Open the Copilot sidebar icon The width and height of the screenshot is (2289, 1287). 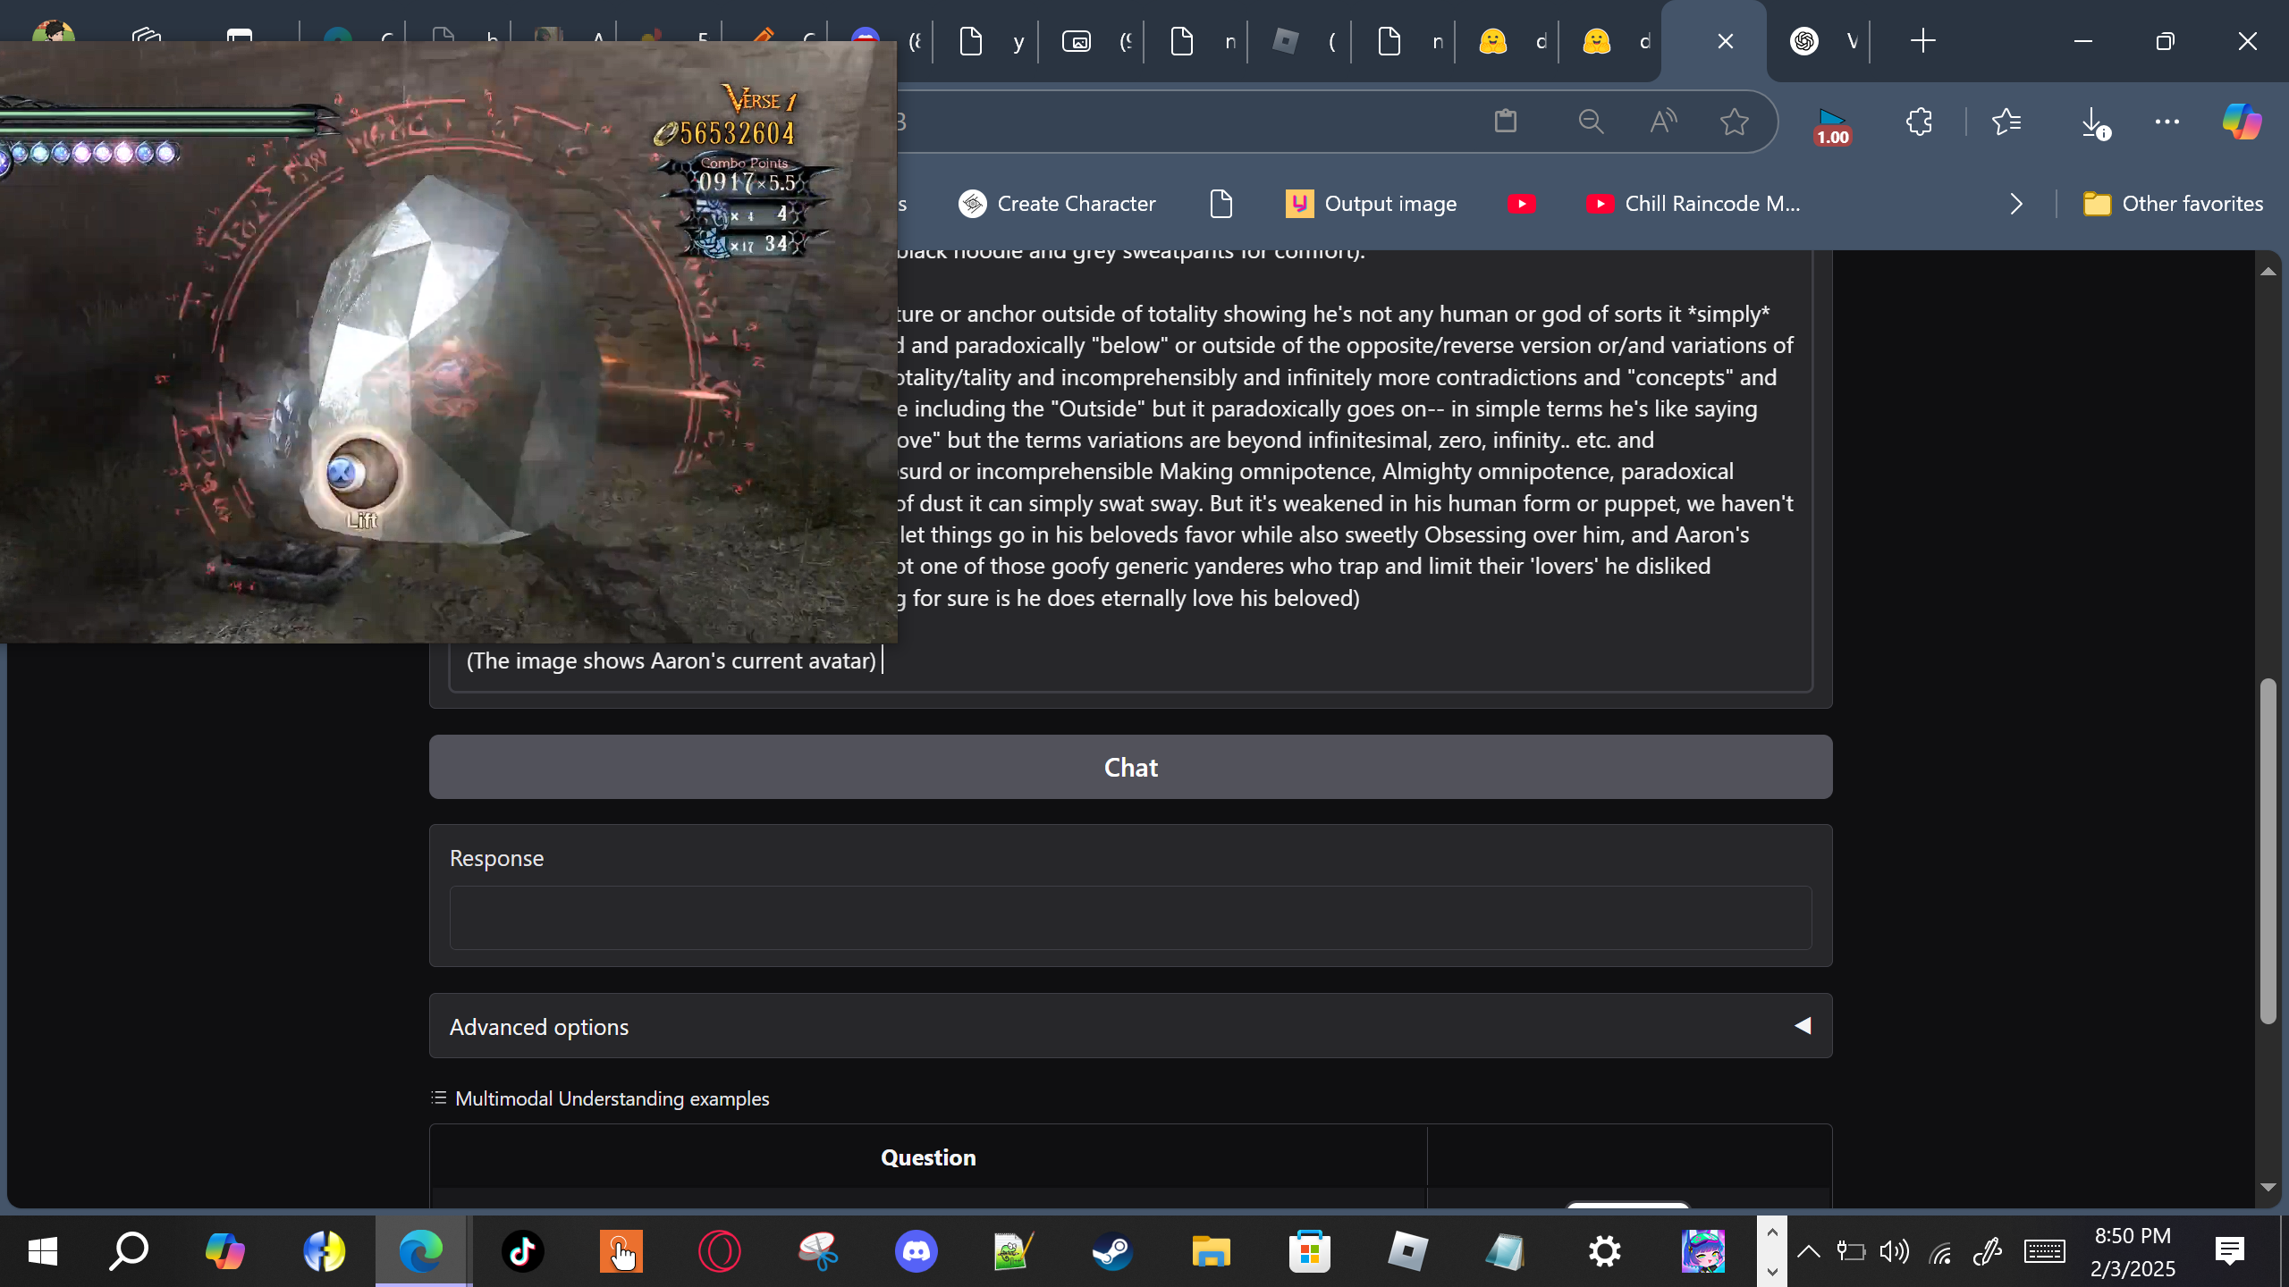2242,121
